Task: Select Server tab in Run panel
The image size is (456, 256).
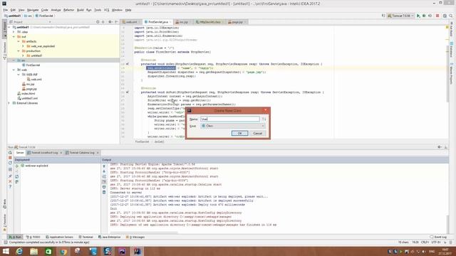Action: (20, 153)
